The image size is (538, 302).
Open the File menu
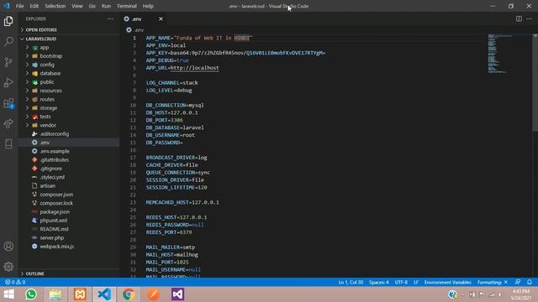coord(19,6)
